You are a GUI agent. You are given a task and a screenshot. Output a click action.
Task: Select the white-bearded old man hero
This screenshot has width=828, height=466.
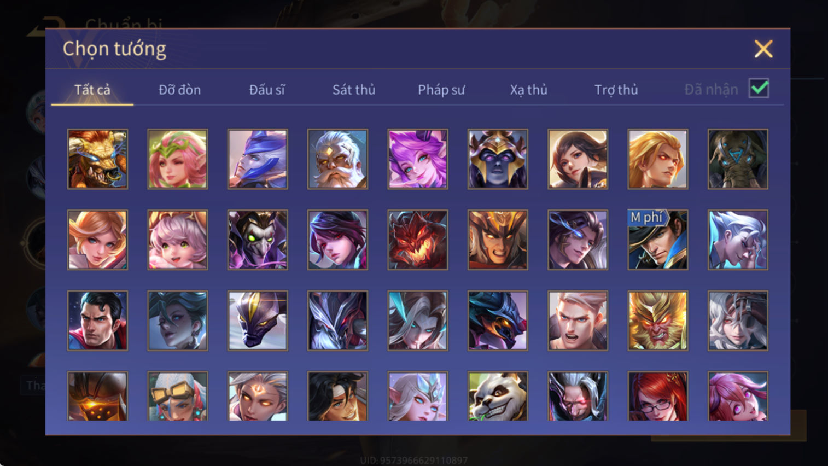(337, 159)
